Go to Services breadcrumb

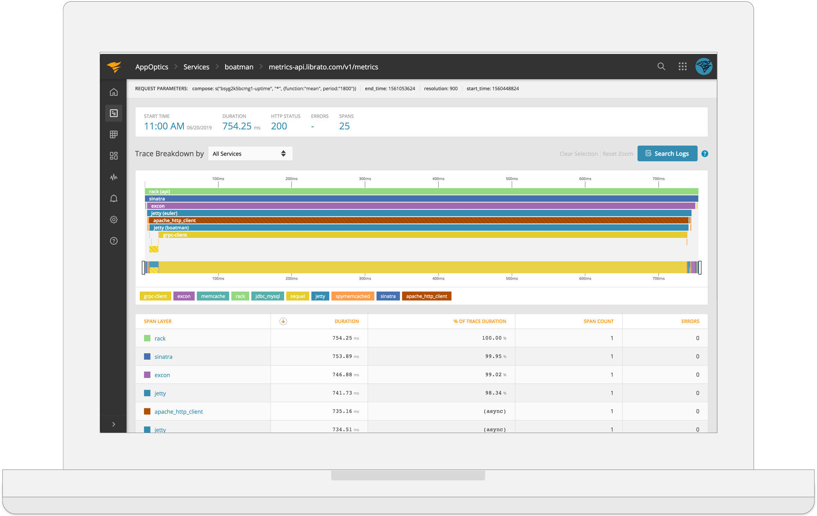tap(196, 67)
